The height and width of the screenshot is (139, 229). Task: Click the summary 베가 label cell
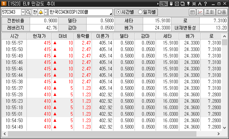pos(129,28)
